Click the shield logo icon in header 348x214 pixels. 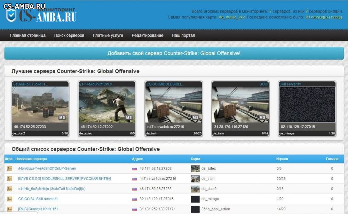tap(11, 15)
